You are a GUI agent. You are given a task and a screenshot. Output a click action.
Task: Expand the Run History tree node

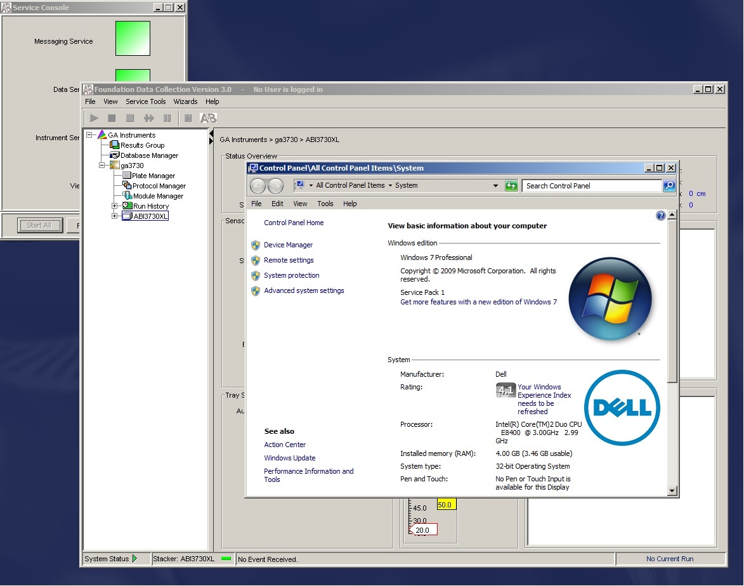(x=115, y=206)
